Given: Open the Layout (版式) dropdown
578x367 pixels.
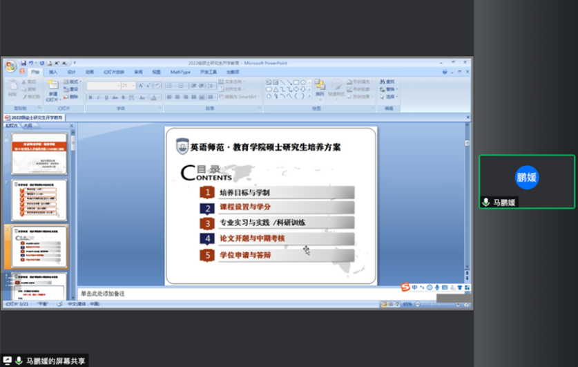Looking at the screenshot, I should click(x=73, y=82).
